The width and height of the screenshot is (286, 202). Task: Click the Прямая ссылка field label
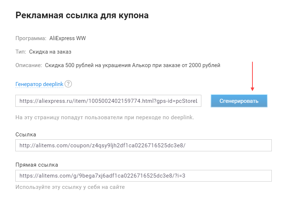36,165
